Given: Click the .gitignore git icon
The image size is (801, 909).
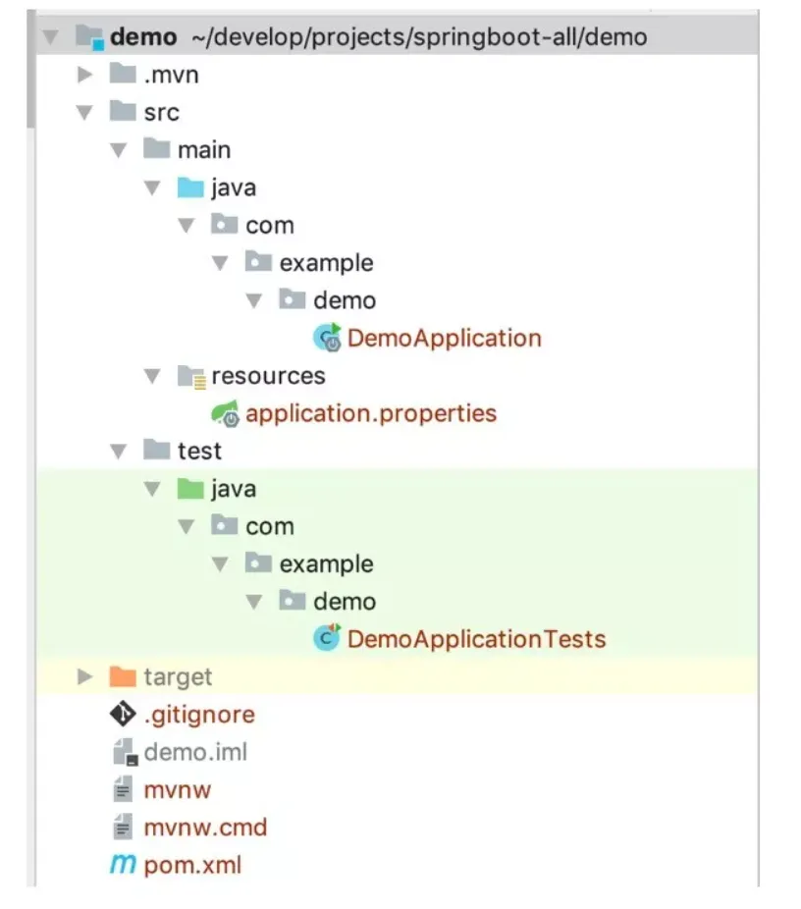Looking at the screenshot, I should [123, 715].
